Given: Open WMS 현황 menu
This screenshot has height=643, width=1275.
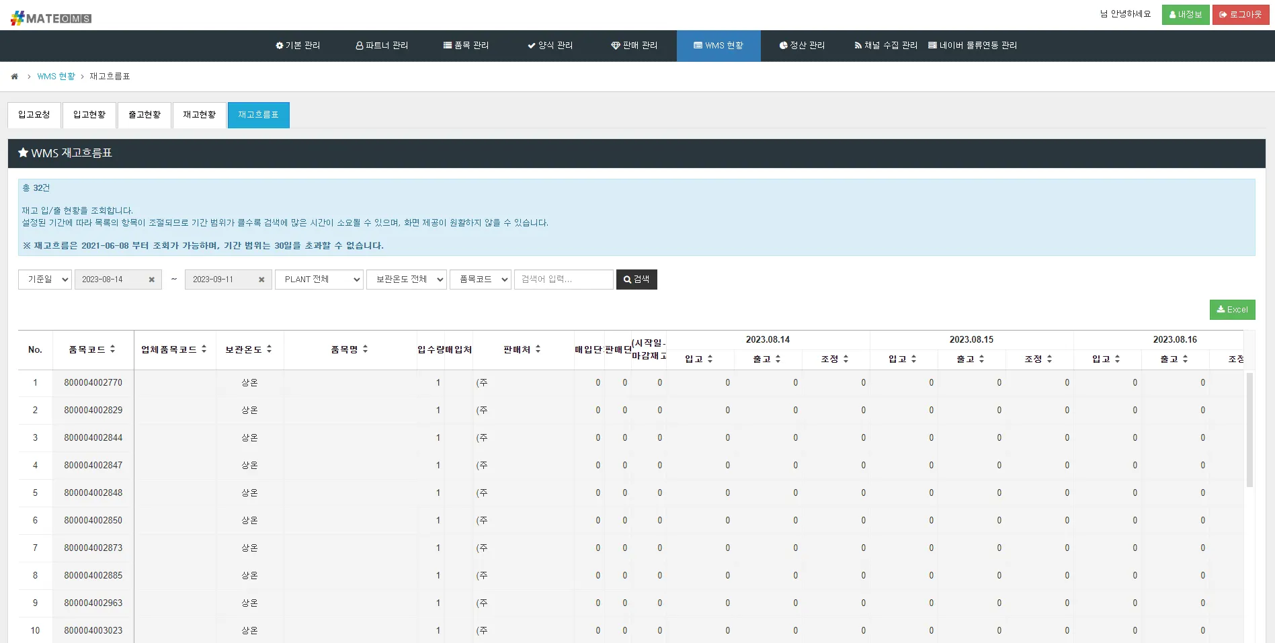Looking at the screenshot, I should point(718,46).
